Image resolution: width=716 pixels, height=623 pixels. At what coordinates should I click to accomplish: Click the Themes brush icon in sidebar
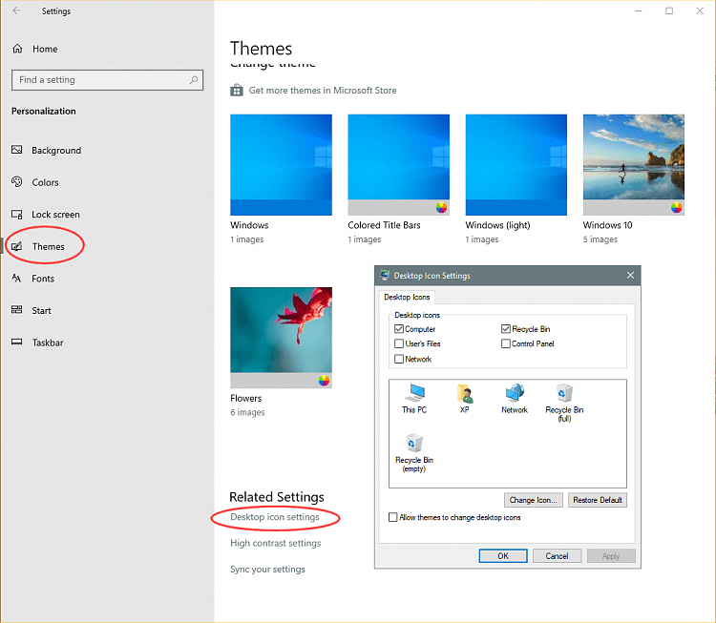click(17, 246)
